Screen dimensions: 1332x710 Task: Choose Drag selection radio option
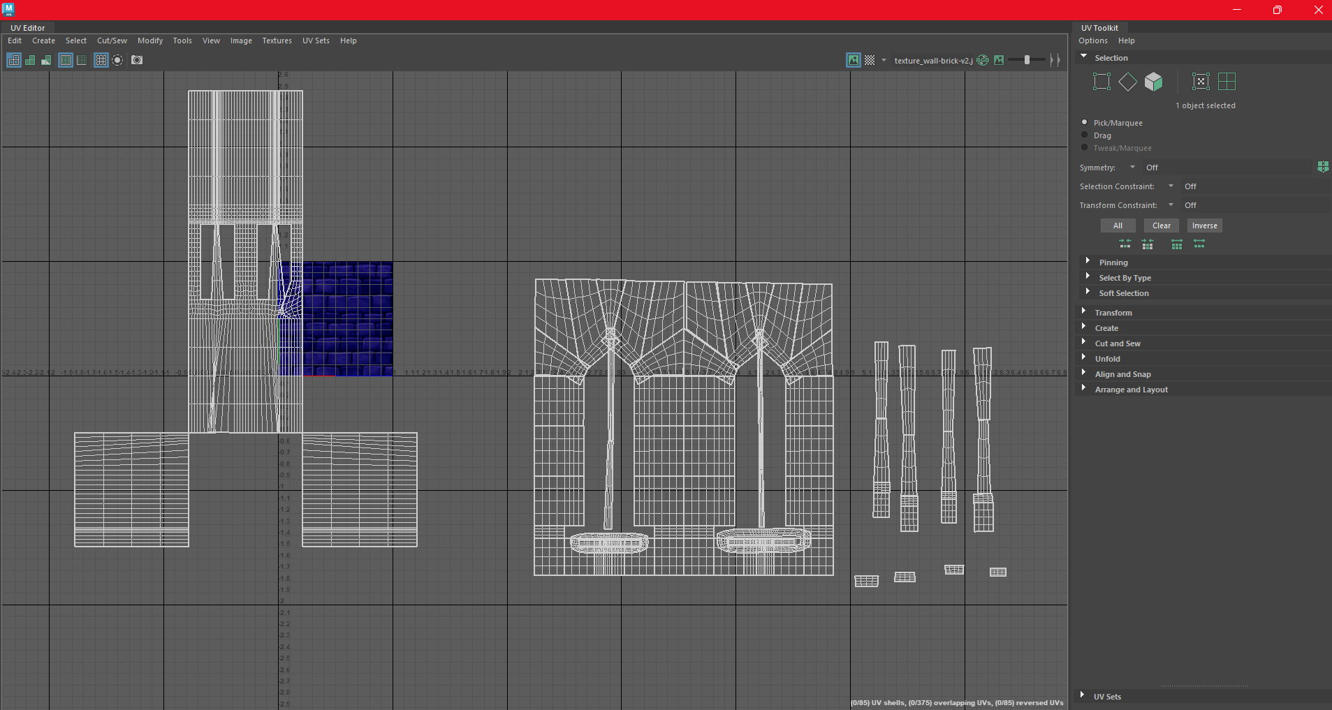[x=1085, y=135]
